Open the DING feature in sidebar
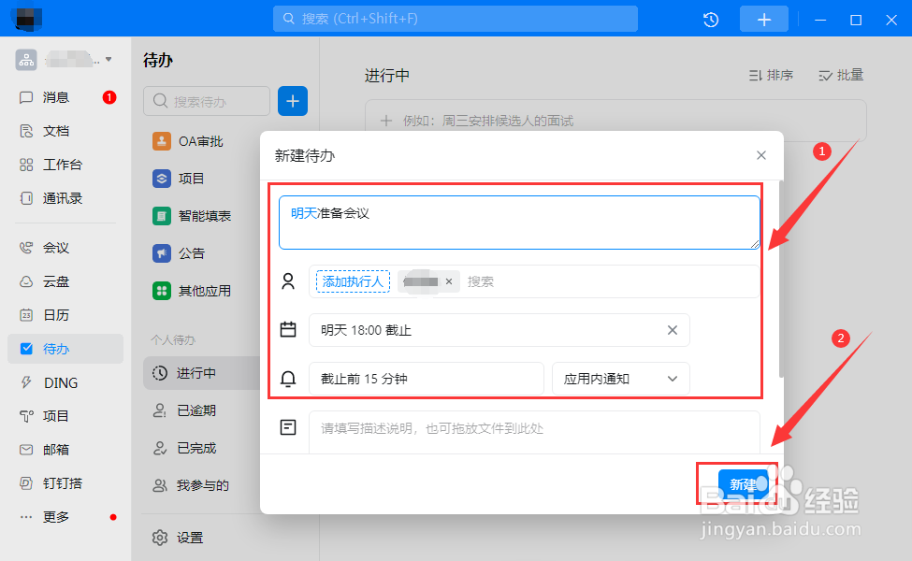 (x=51, y=381)
